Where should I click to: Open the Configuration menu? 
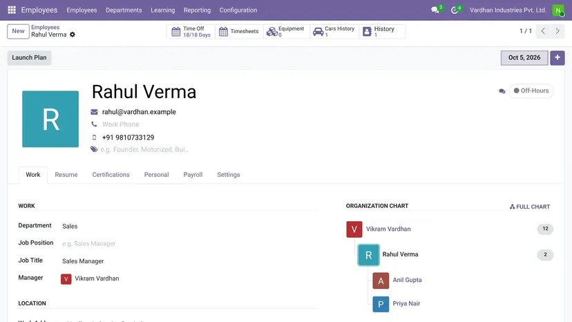click(238, 10)
